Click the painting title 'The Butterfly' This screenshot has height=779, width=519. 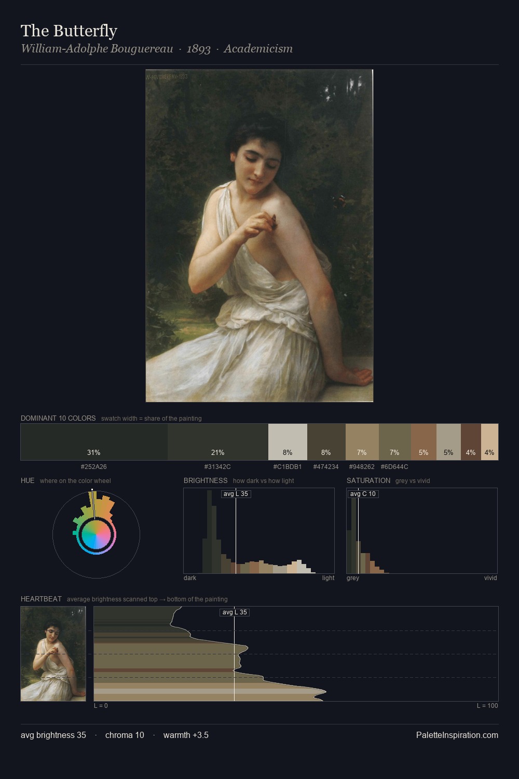(69, 31)
